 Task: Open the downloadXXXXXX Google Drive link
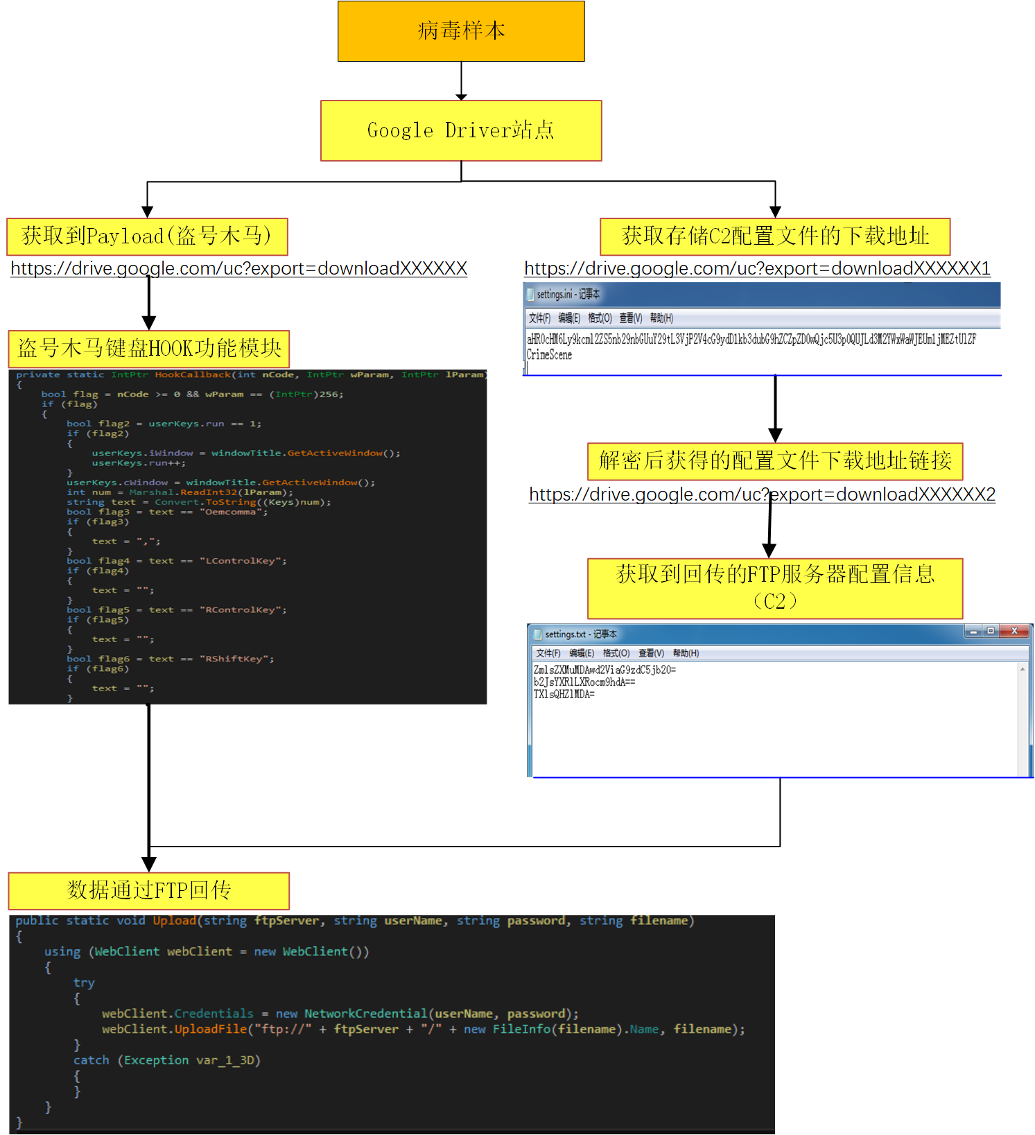coord(239,268)
